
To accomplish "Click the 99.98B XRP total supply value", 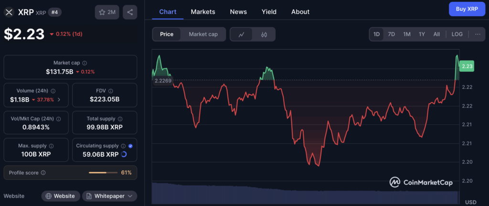I will [x=105, y=127].
